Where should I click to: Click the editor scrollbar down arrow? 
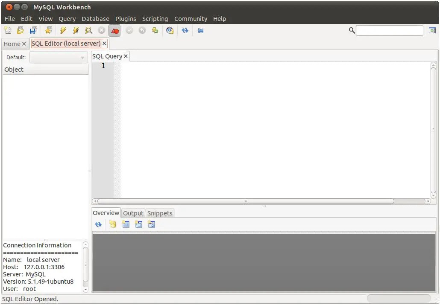pos(433,196)
